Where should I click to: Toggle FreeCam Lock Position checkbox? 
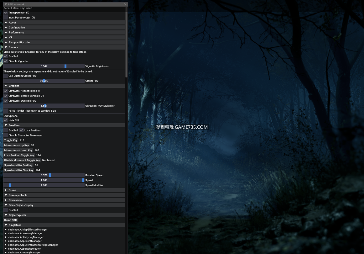[x=22, y=130]
